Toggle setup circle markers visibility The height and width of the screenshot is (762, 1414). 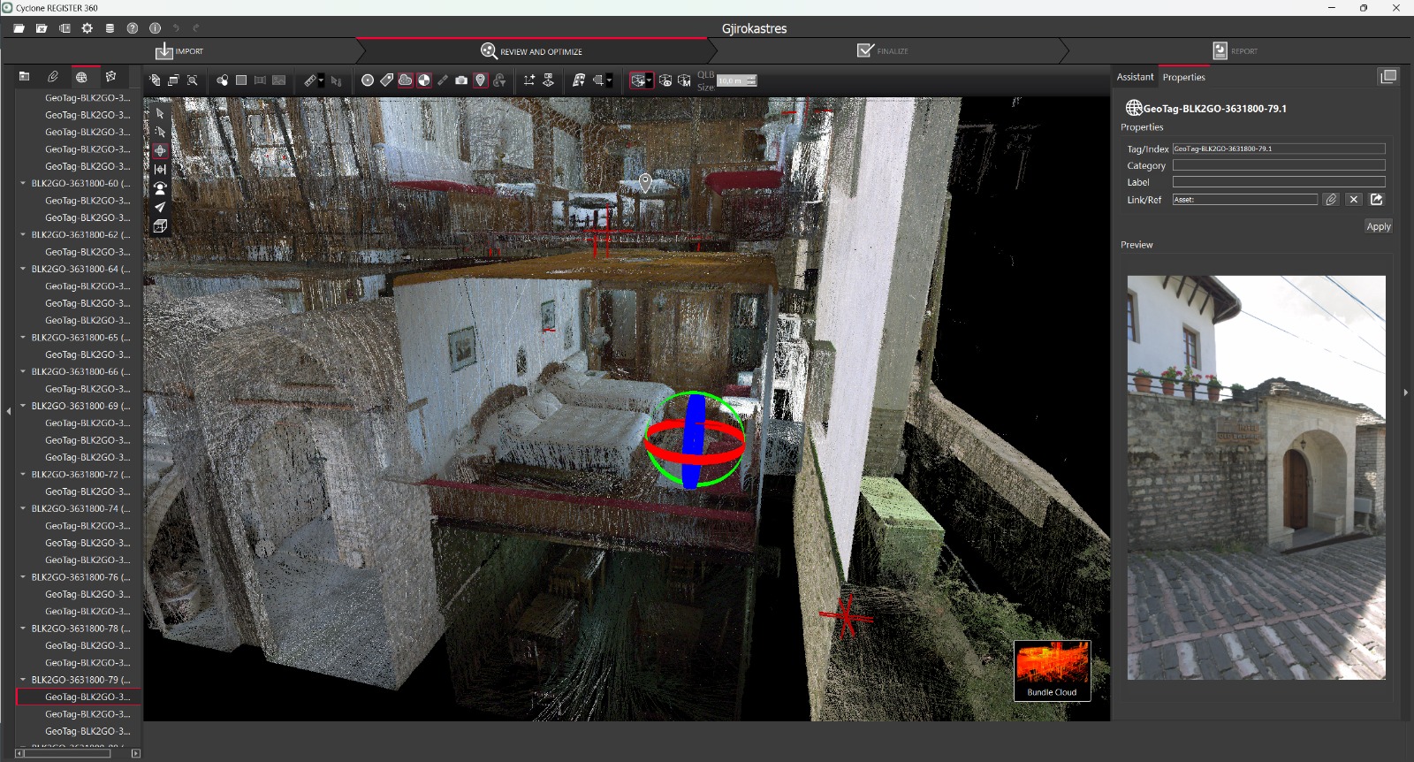click(368, 80)
